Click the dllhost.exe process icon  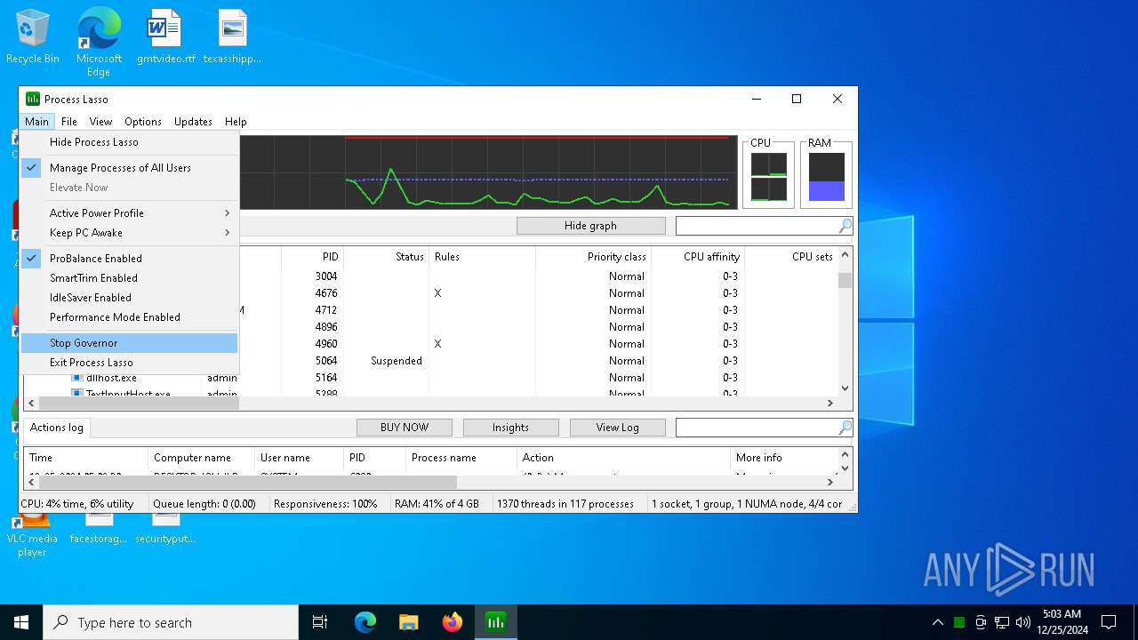click(x=77, y=378)
